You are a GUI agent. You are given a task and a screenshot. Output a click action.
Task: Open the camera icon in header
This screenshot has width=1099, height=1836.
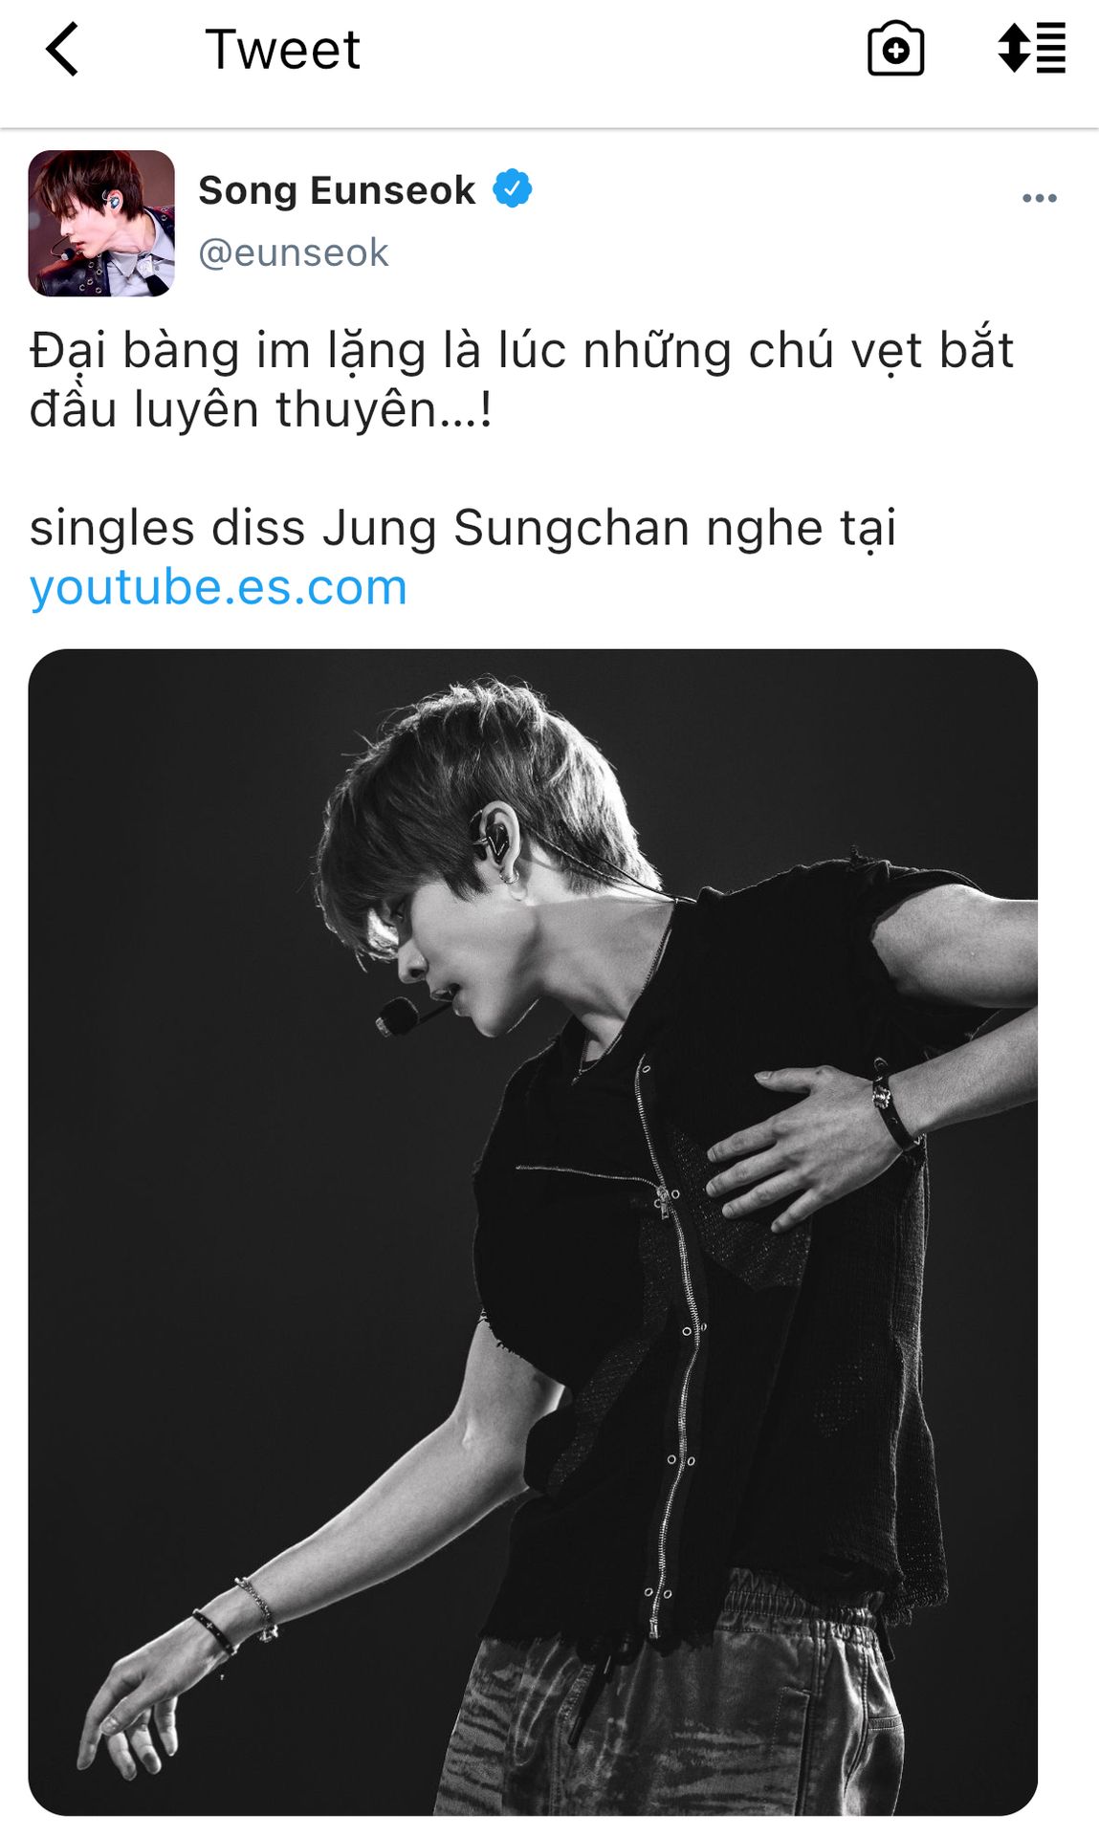[895, 49]
